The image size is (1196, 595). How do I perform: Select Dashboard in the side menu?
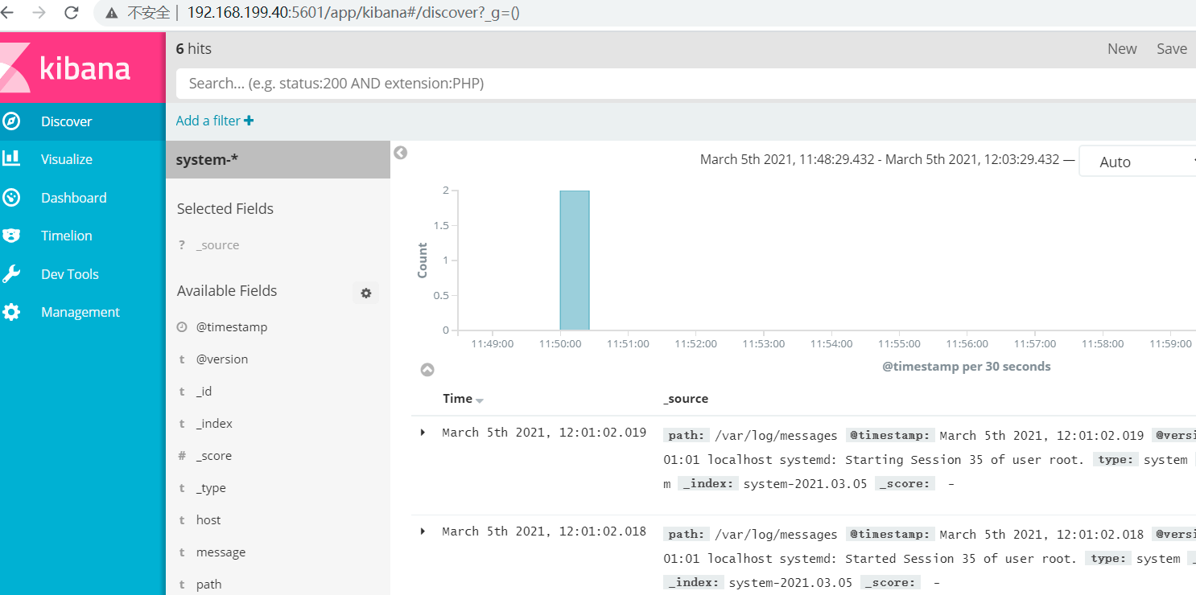tap(74, 198)
